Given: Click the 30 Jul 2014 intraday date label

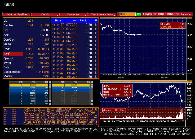Looking at the screenshot, I should point(122,78).
